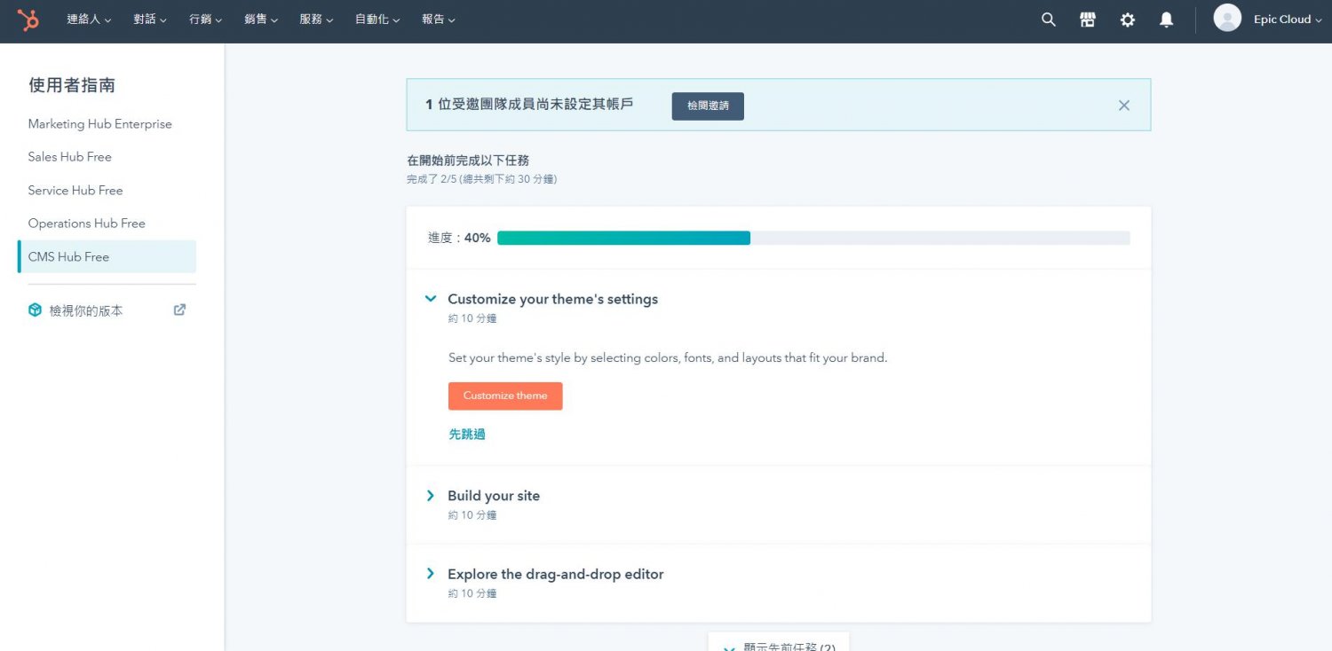Click the 使用者指南 heading

pyautogui.click(x=72, y=85)
